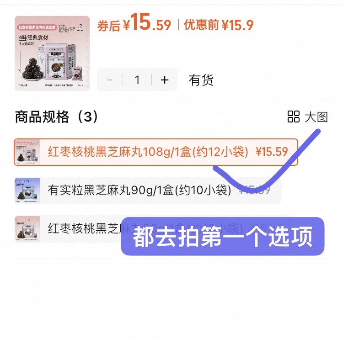Screen dimensions: 343x339
Task: Tap the 券后 ¥15.59 price
Action: pyautogui.click(x=134, y=23)
